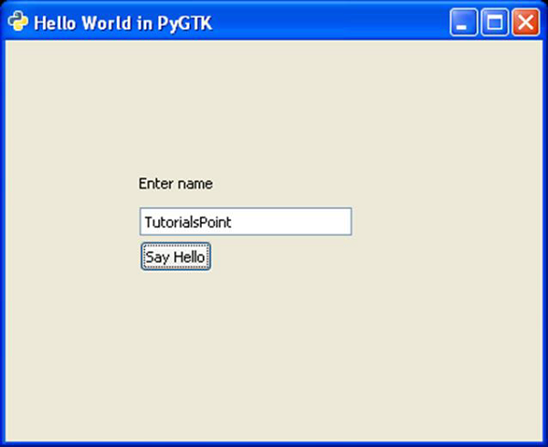Click the "Hello World in PyGTK" title text
Viewport: 548px width, 447px height.
point(122,23)
